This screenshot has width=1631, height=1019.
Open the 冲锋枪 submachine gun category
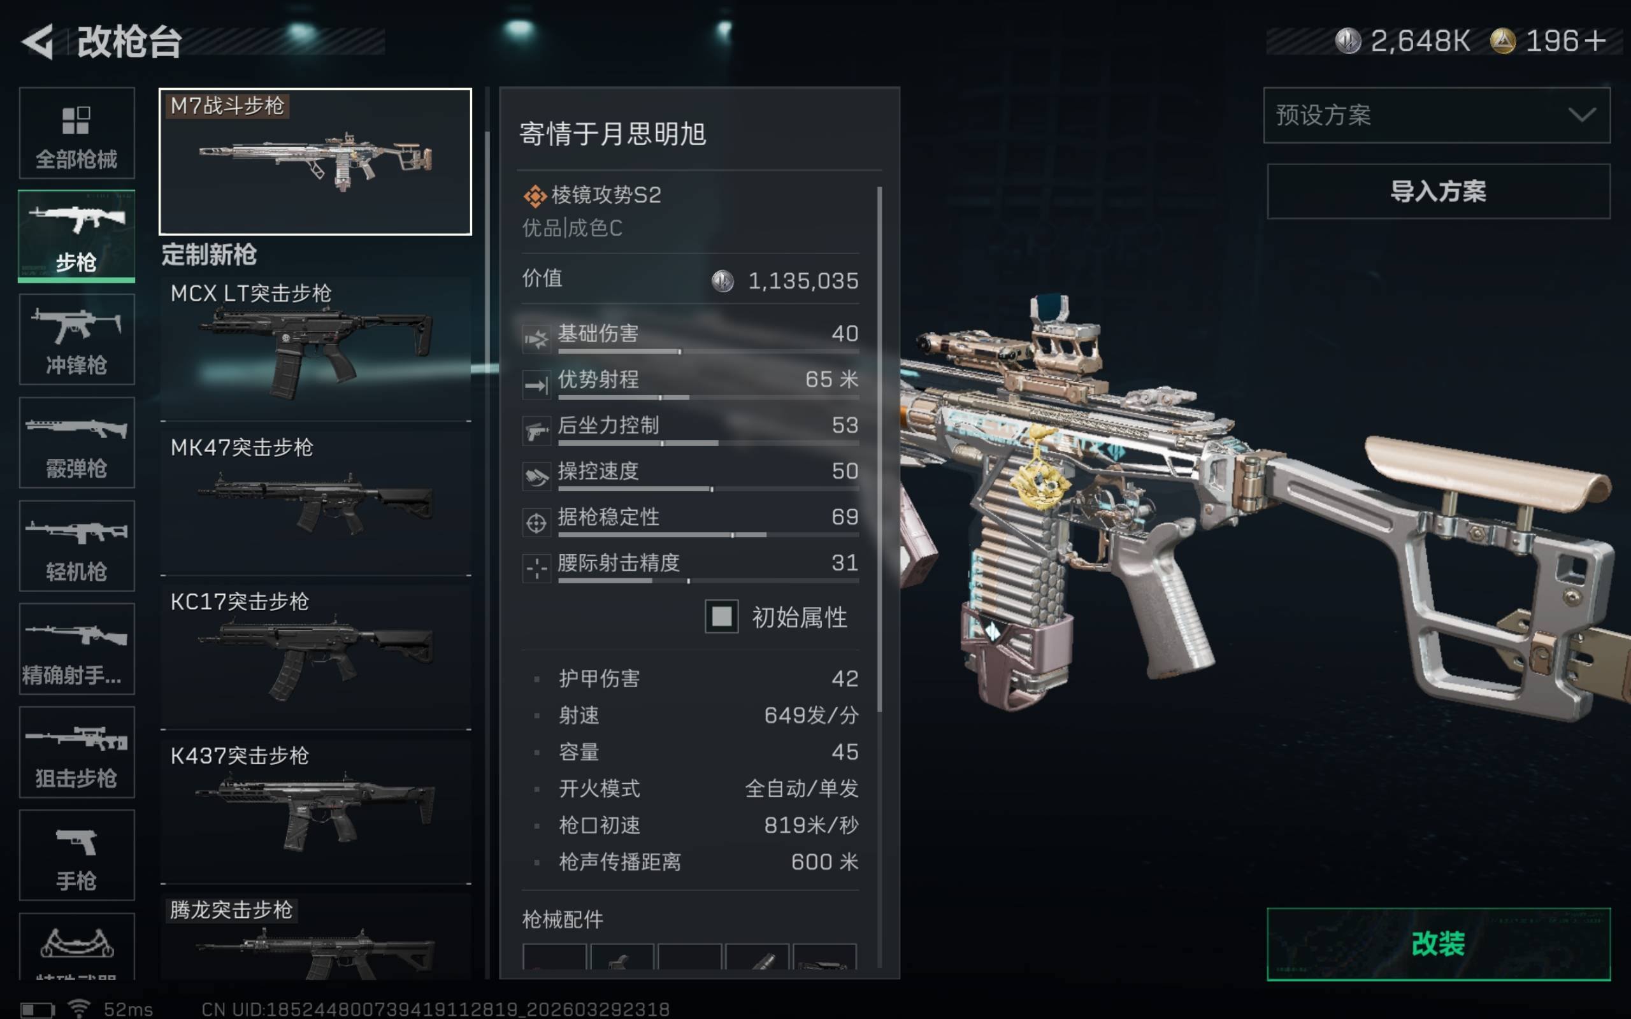pyautogui.click(x=77, y=339)
